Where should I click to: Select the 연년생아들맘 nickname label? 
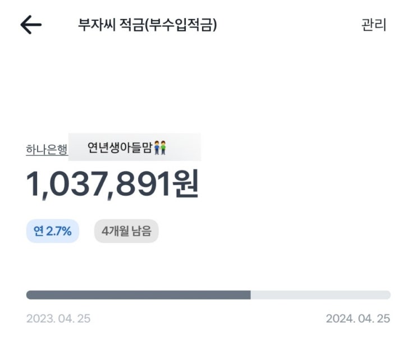120,149
